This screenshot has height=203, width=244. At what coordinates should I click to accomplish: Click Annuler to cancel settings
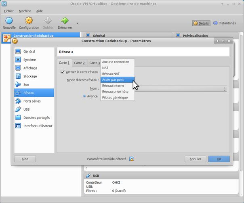(x=195, y=159)
